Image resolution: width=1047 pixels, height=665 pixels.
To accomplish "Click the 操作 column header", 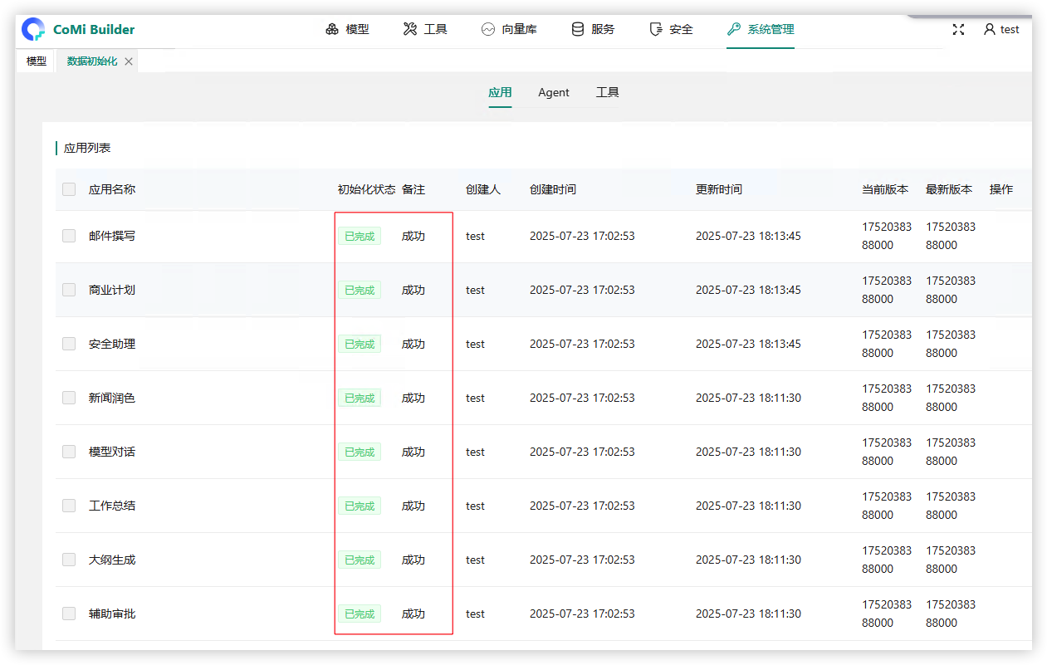I will point(1001,189).
